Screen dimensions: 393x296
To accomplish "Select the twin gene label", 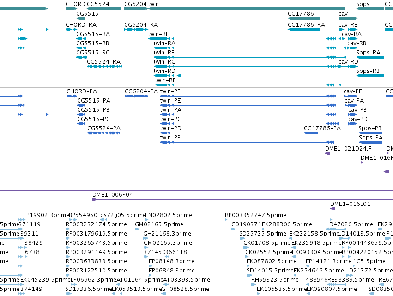I will coord(153,4).
